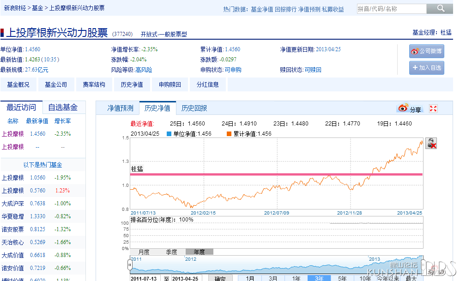The height and width of the screenshot is (281, 460).
Task: View the 费率结构 tab
Action: point(94,85)
